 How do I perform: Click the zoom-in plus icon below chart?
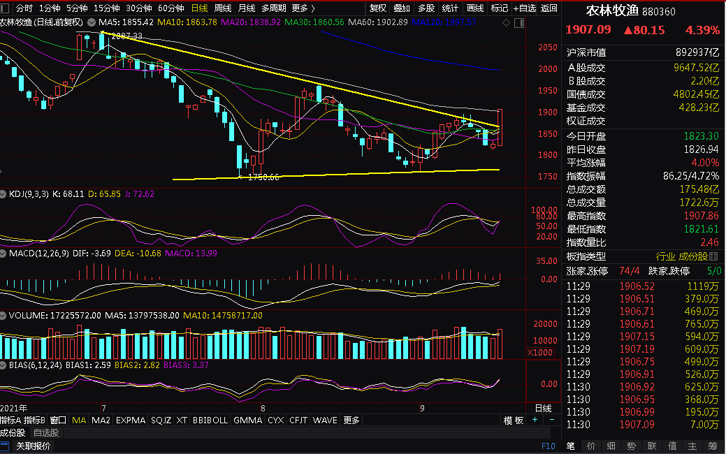click(x=535, y=420)
